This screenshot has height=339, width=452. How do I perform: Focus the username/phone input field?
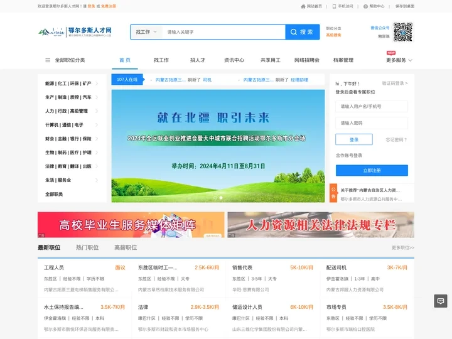tap(372, 106)
